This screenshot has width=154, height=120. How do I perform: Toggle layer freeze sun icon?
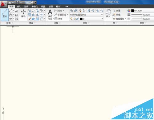click(75, 19)
